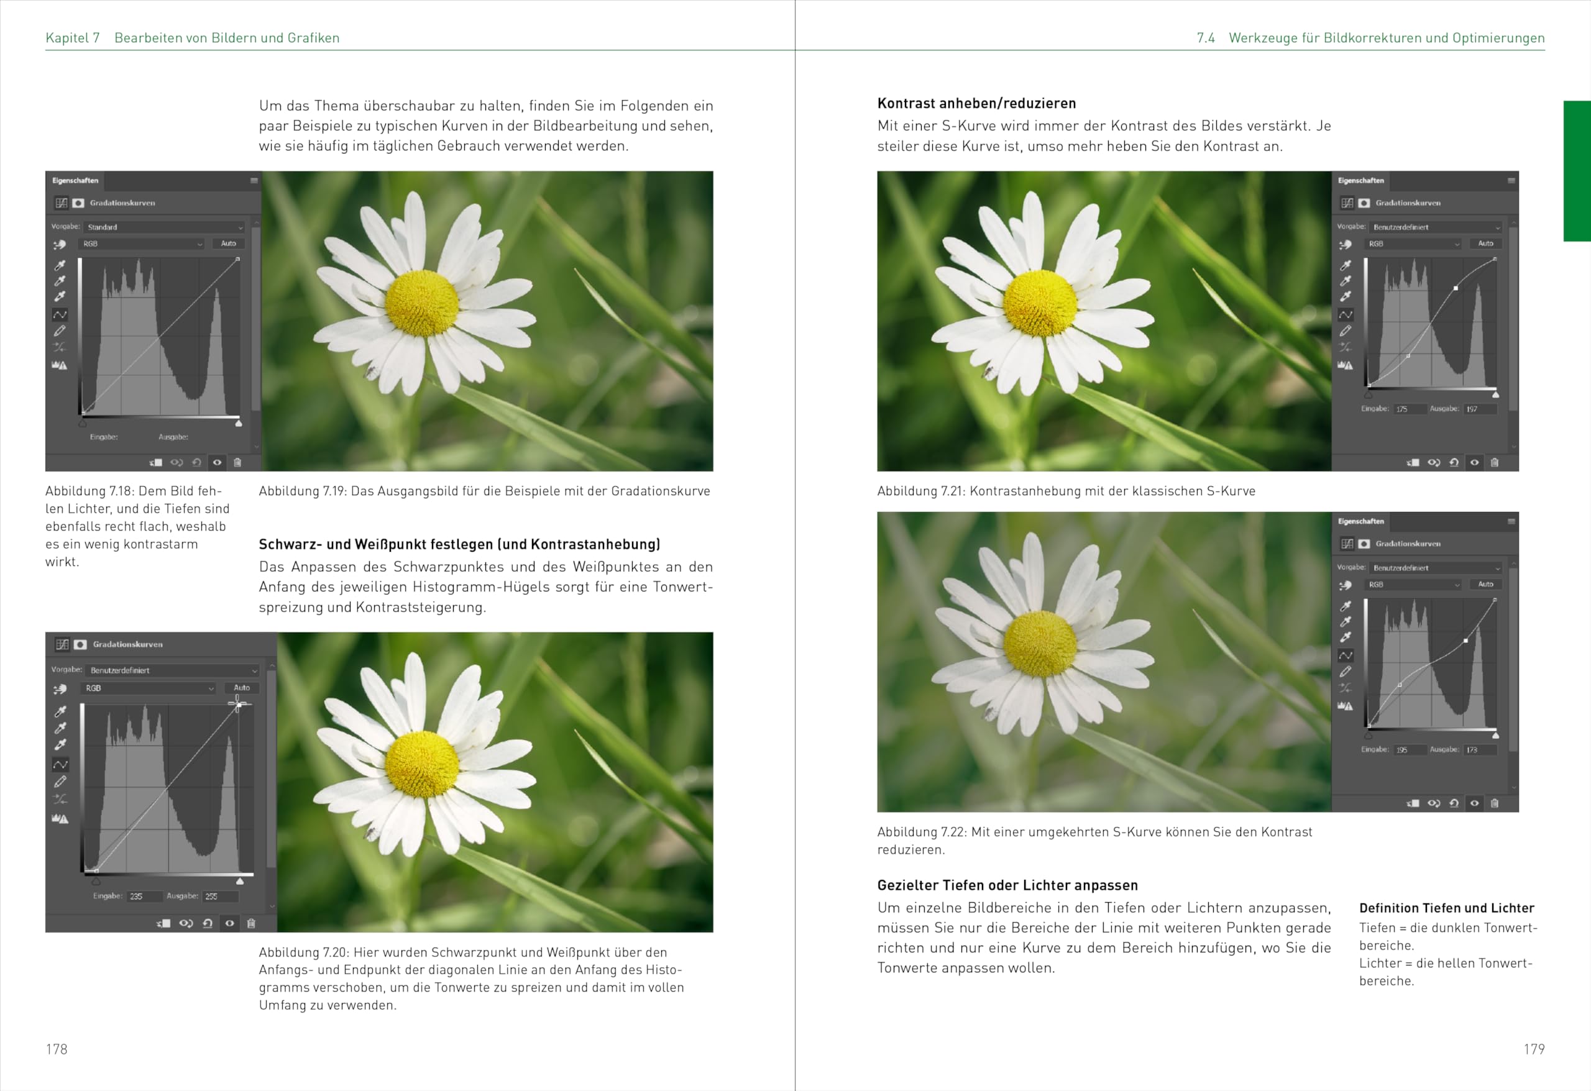The image size is (1591, 1091).
Task: Toggle clip-to-layer in Eingabe 195 panel
Action: [x=1413, y=803]
